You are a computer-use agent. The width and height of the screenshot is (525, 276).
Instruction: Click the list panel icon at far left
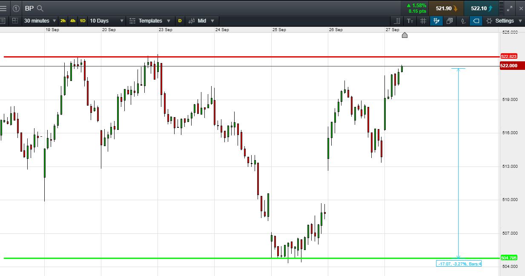2,20
